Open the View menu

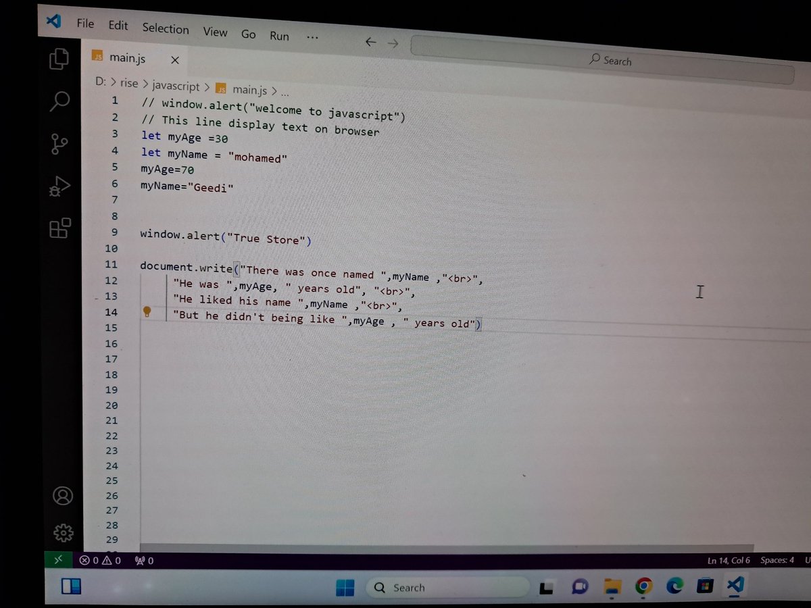pyautogui.click(x=215, y=32)
